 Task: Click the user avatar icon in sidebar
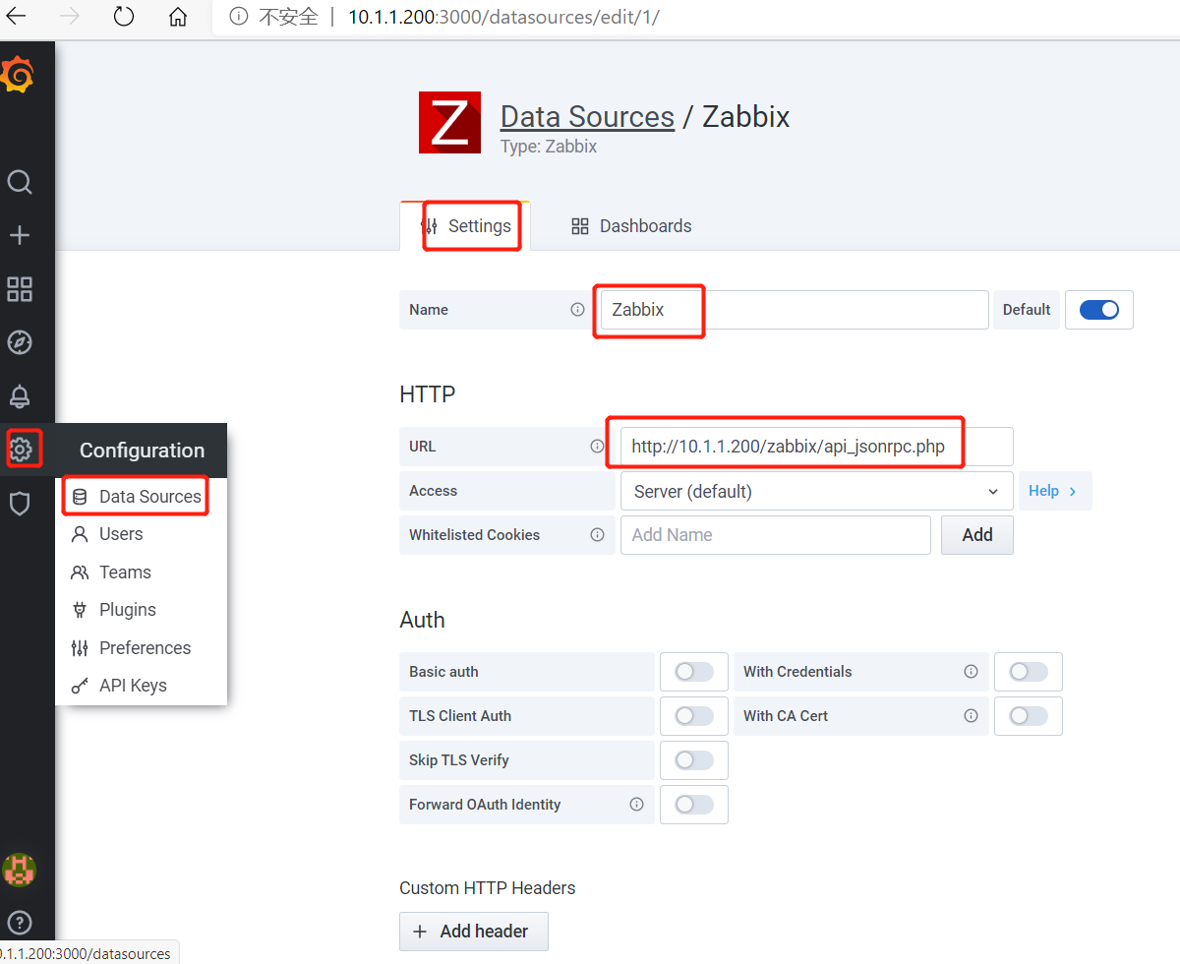point(19,870)
